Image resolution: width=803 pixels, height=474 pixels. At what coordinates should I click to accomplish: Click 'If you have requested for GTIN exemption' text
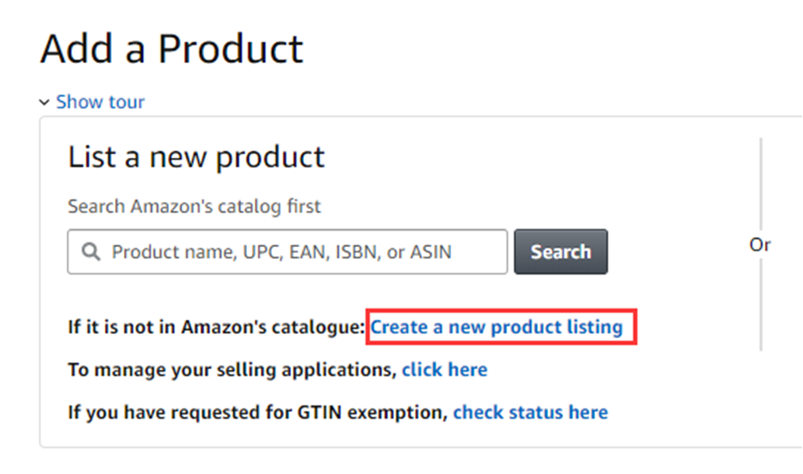[x=257, y=412]
